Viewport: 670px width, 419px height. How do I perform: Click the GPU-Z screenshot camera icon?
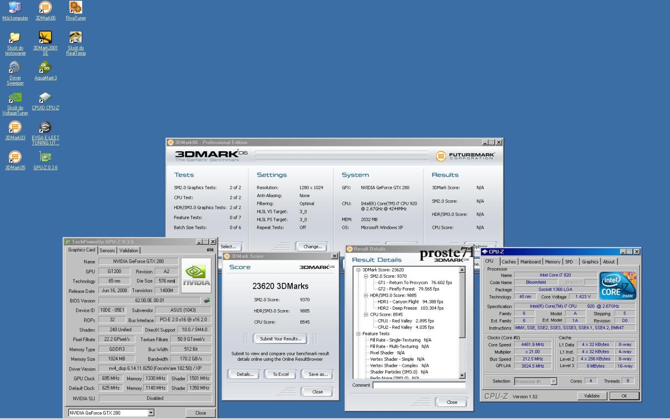[x=210, y=250]
